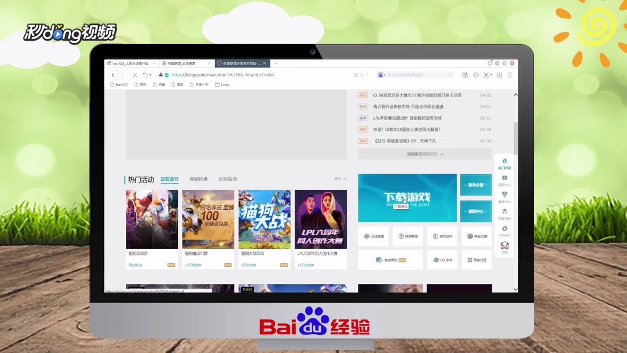Click the page scrollbar up arrow
Viewport: 627px width, 353px height.
pos(515,95)
